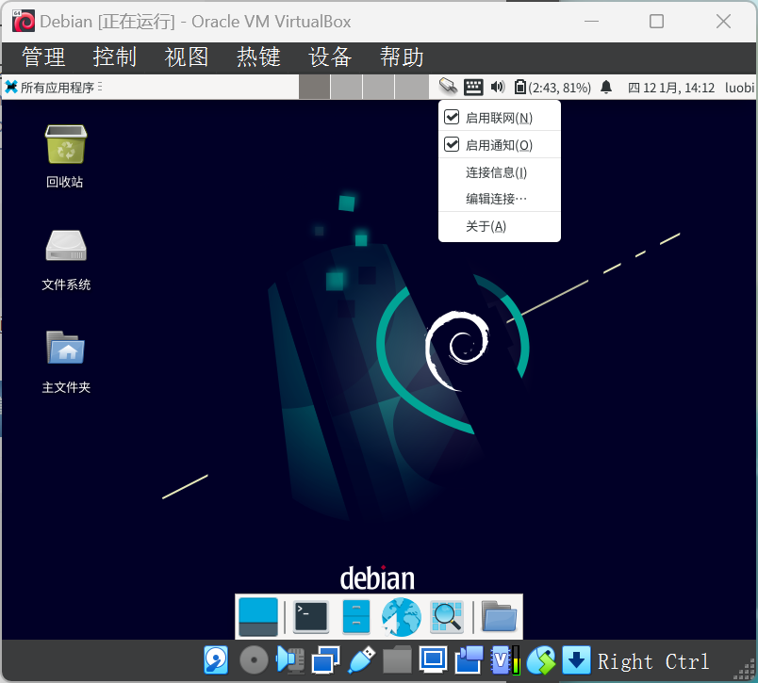Choose 编辑连接 menu entry

click(496, 199)
